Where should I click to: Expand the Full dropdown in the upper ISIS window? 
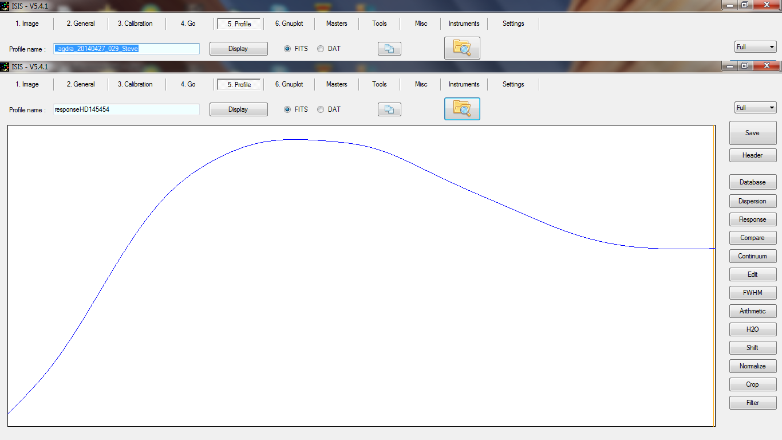[755, 47]
